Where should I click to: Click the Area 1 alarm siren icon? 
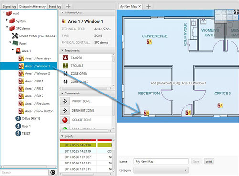(18, 51)
